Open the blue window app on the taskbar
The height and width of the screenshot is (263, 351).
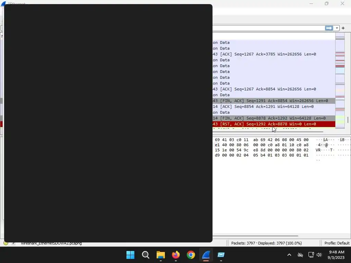tap(221, 255)
